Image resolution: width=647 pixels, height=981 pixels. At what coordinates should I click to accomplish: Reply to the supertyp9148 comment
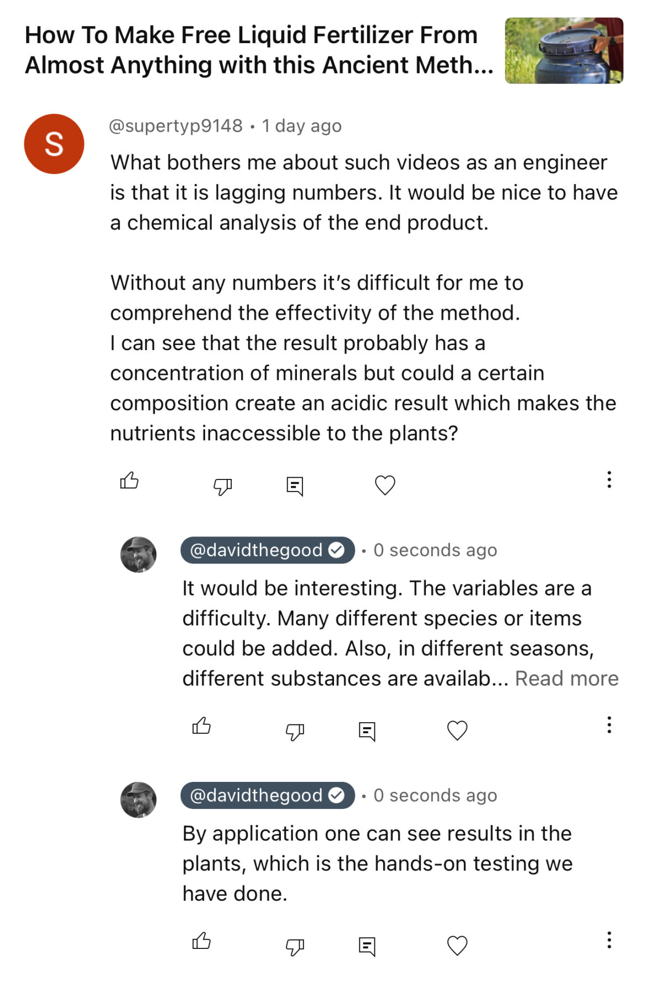(x=295, y=486)
